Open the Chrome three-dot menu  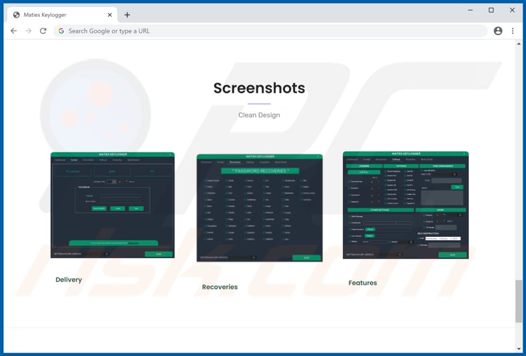513,31
